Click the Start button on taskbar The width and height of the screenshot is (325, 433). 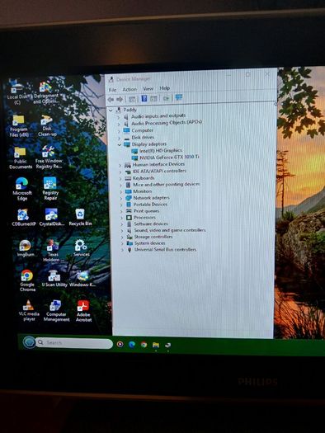coord(29,342)
